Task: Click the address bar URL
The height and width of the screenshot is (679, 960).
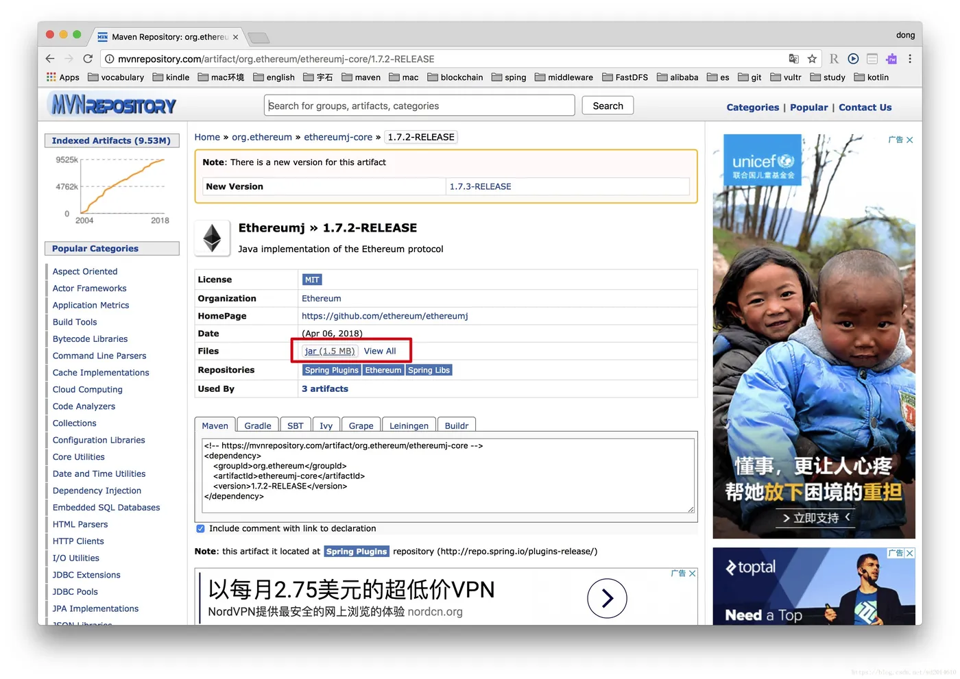Action: pyautogui.click(x=276, y=59)
